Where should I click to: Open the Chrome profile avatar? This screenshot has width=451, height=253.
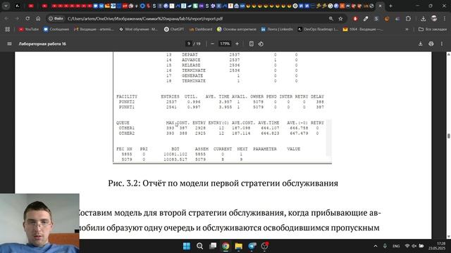coord(434,19)
